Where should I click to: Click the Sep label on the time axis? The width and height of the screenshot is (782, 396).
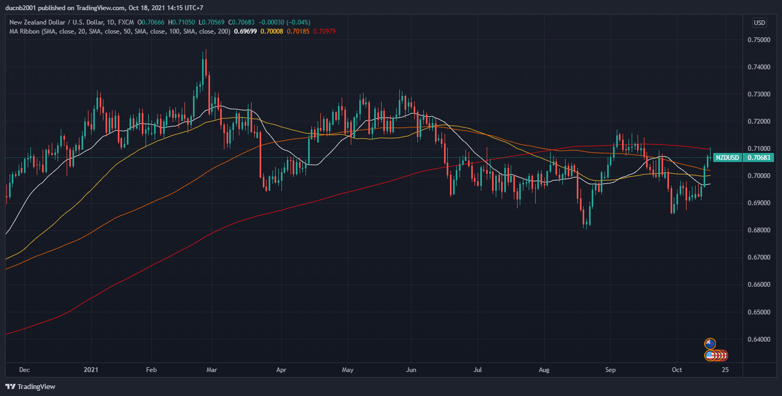point(611,369)
